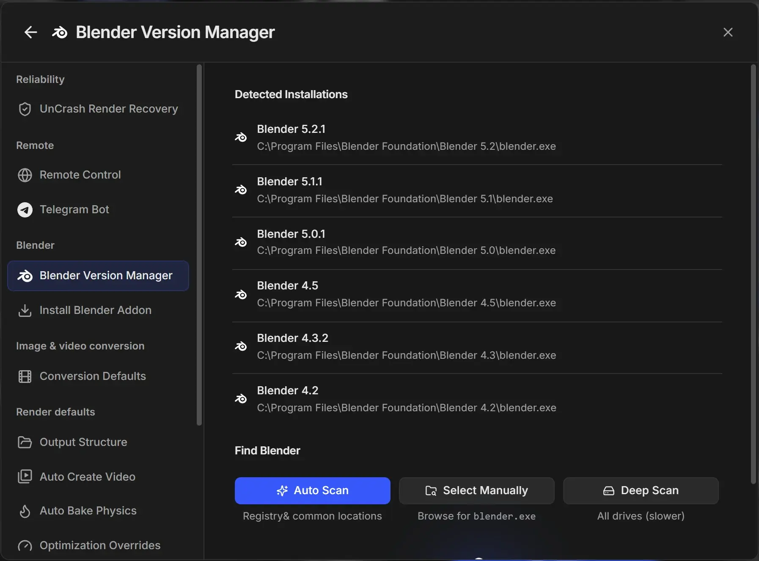Click the Blender icon next to Blender 4.3.2

tap(241, 346)
